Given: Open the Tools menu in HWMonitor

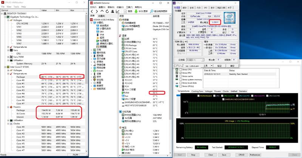Looking at the screenshot, I should [x=16, y=6].
